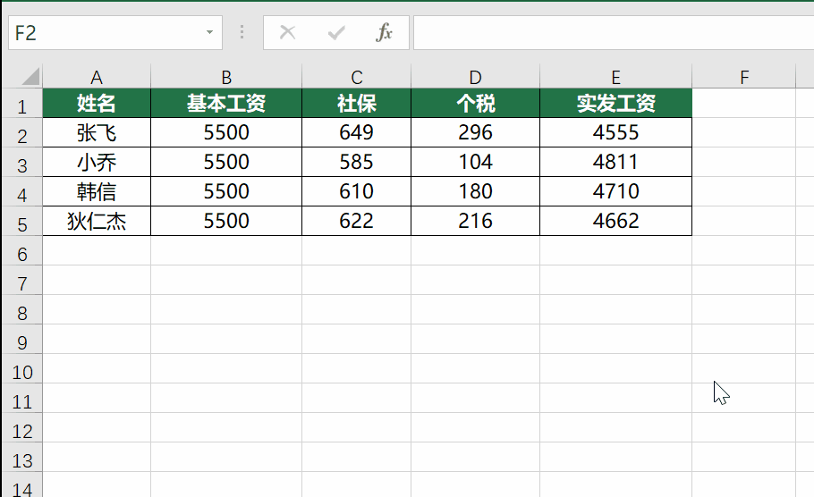
Task: Open the Insert Function fx dialog
Action: [x=384, y=32]
